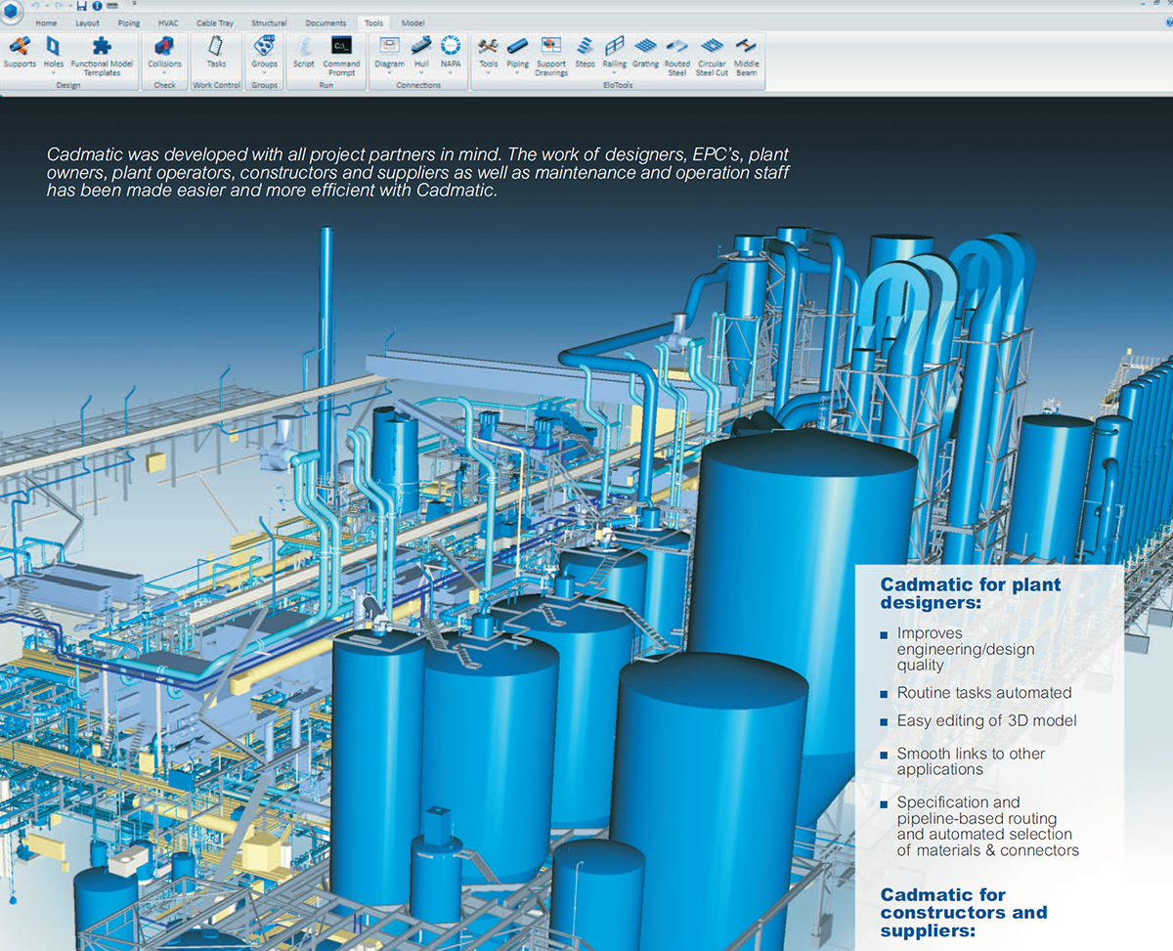Click the 'Design' ribbon group label
Screen dimensions: 1173x951
(68, 85)
